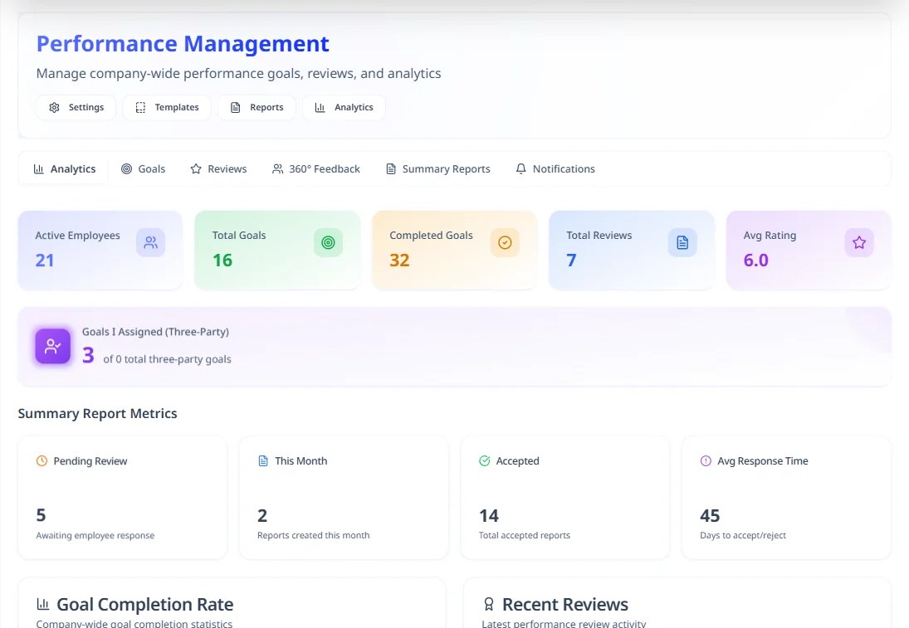This screenshot has width=909, height=628.
Task: Click 'Total accepted reports' text
Action: 524,535
